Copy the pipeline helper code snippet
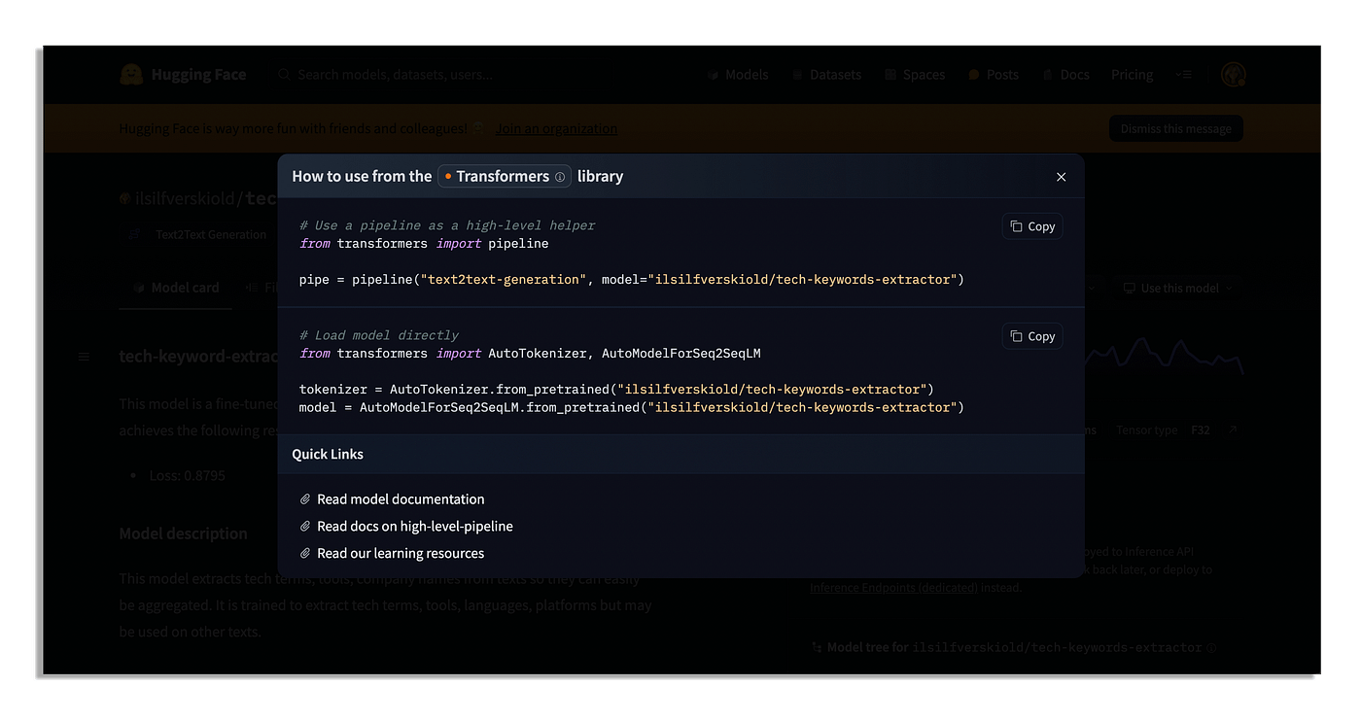This screenshot has height=721, width=1361. pyautogui.click(x=1032, y=226)
